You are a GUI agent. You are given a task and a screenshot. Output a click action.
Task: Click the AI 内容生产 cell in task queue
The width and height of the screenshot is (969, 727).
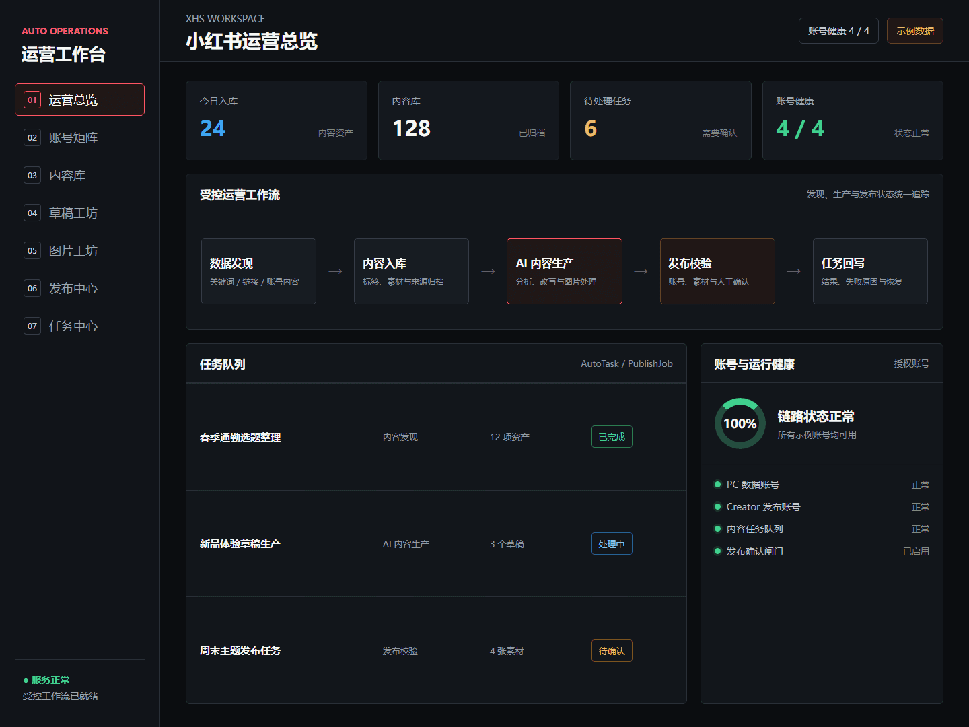click(x=406, y=544)
